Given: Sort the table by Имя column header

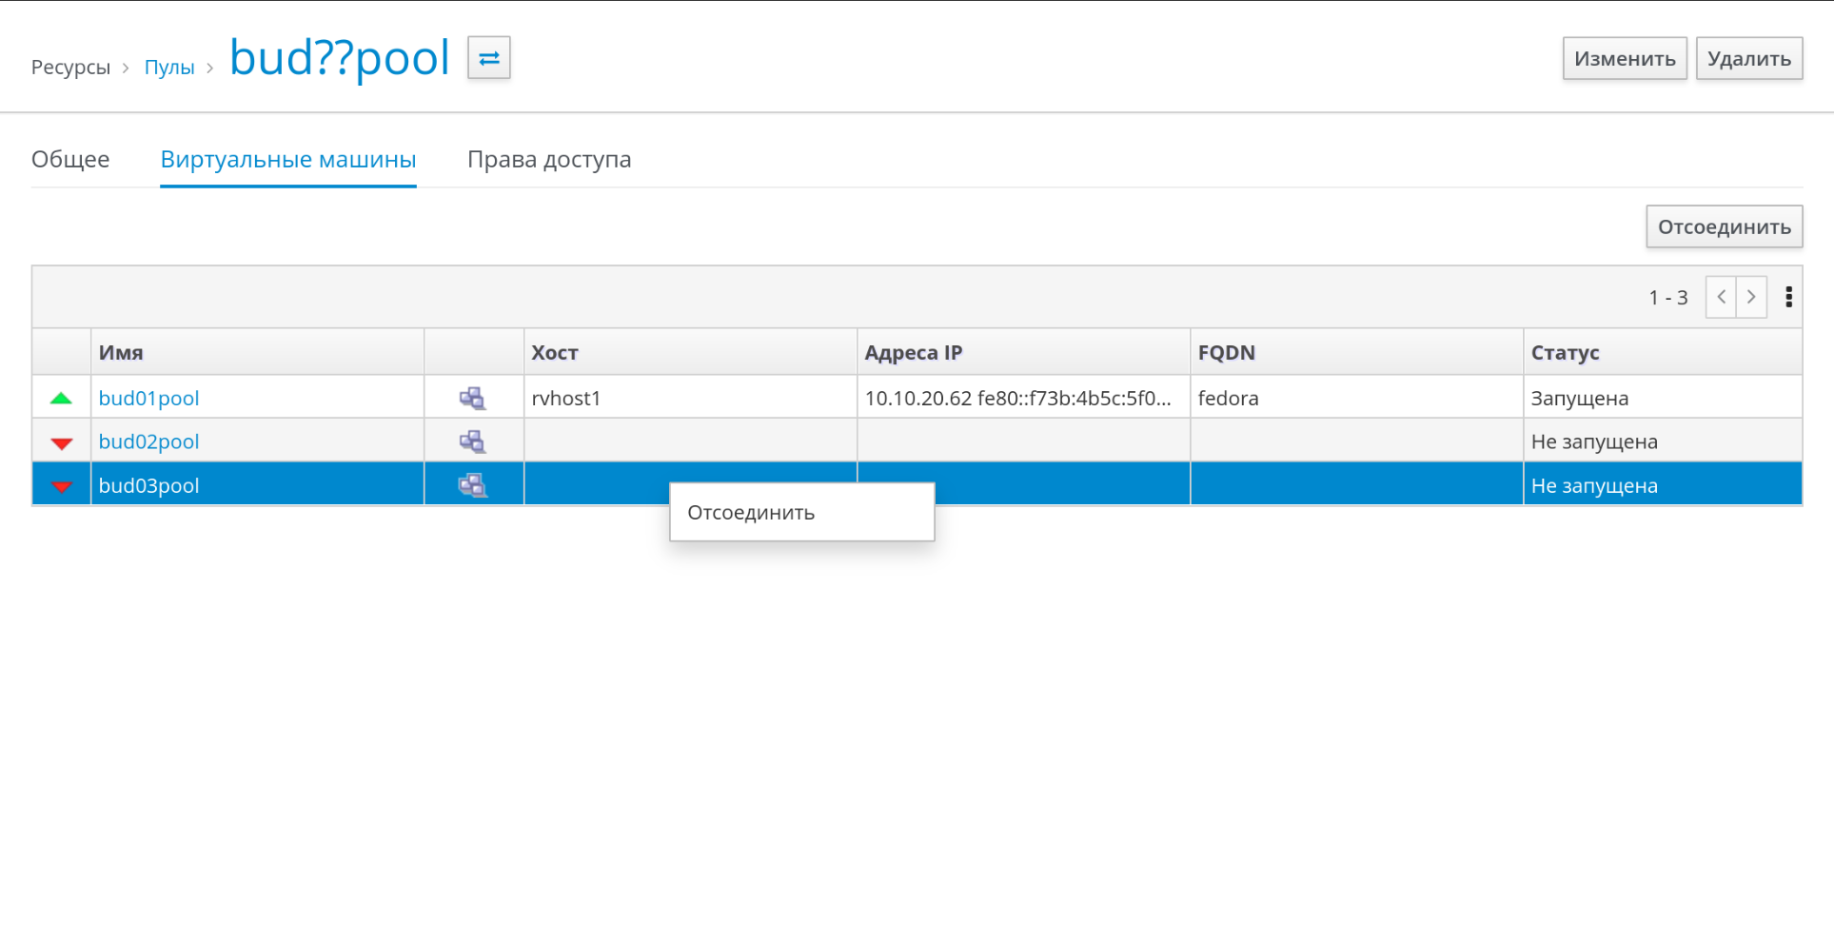Looking at the screenshot, I should click(x=121, y=353).
